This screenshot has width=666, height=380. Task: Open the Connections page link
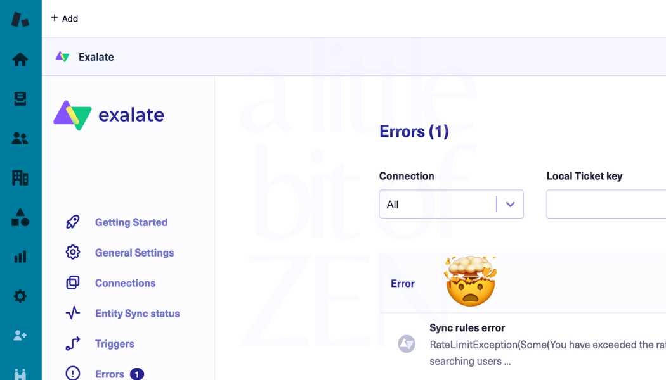tap(125, 282)
